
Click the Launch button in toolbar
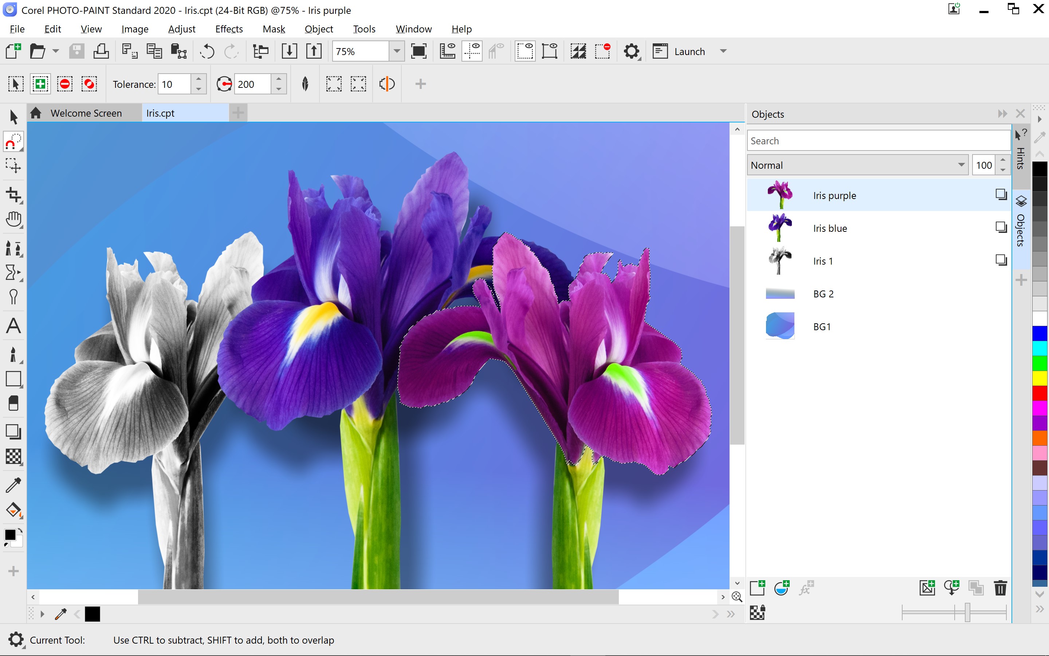pyautogui.click(x=688, y=51)
